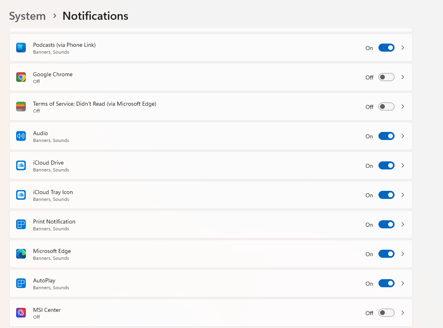This screenshot has height=328, width=443.
Task: Click the AutoPlay label
Action: (x=44, y=280)
